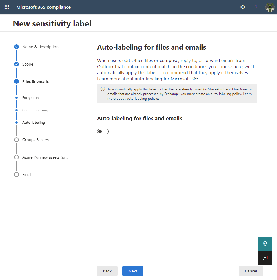Enable the auto-labeling toggle switch
This screenshot has width=277, height=280.
click(x=103, y=132)
